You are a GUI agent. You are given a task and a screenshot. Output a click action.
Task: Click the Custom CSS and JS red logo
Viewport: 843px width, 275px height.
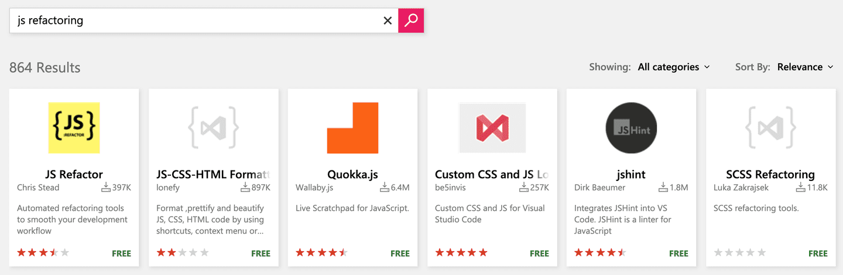[492, 128]
